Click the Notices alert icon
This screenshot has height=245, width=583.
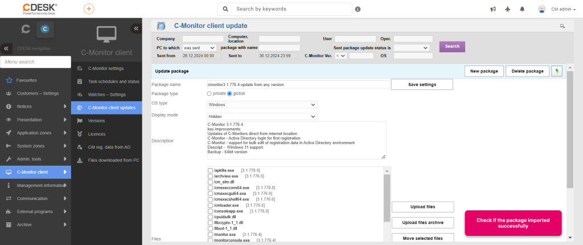click(x=9, y=107)
